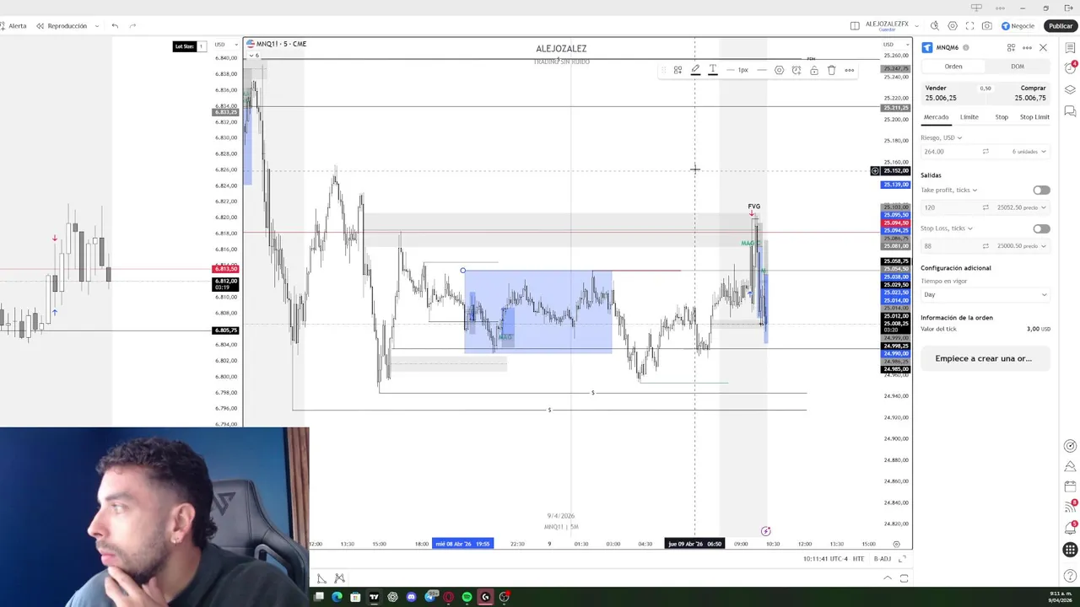The image size is (1080, 607).
Task: Expand Stop Loss, ticks dropdown
Action: click(x=947, y=228)
